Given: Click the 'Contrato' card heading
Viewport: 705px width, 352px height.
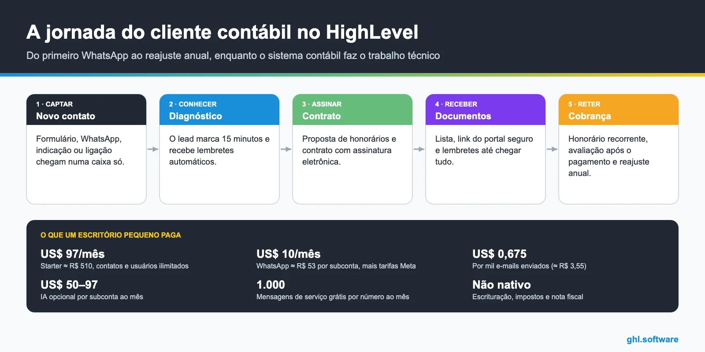Looking at the screenshot, I should (321, 116).
